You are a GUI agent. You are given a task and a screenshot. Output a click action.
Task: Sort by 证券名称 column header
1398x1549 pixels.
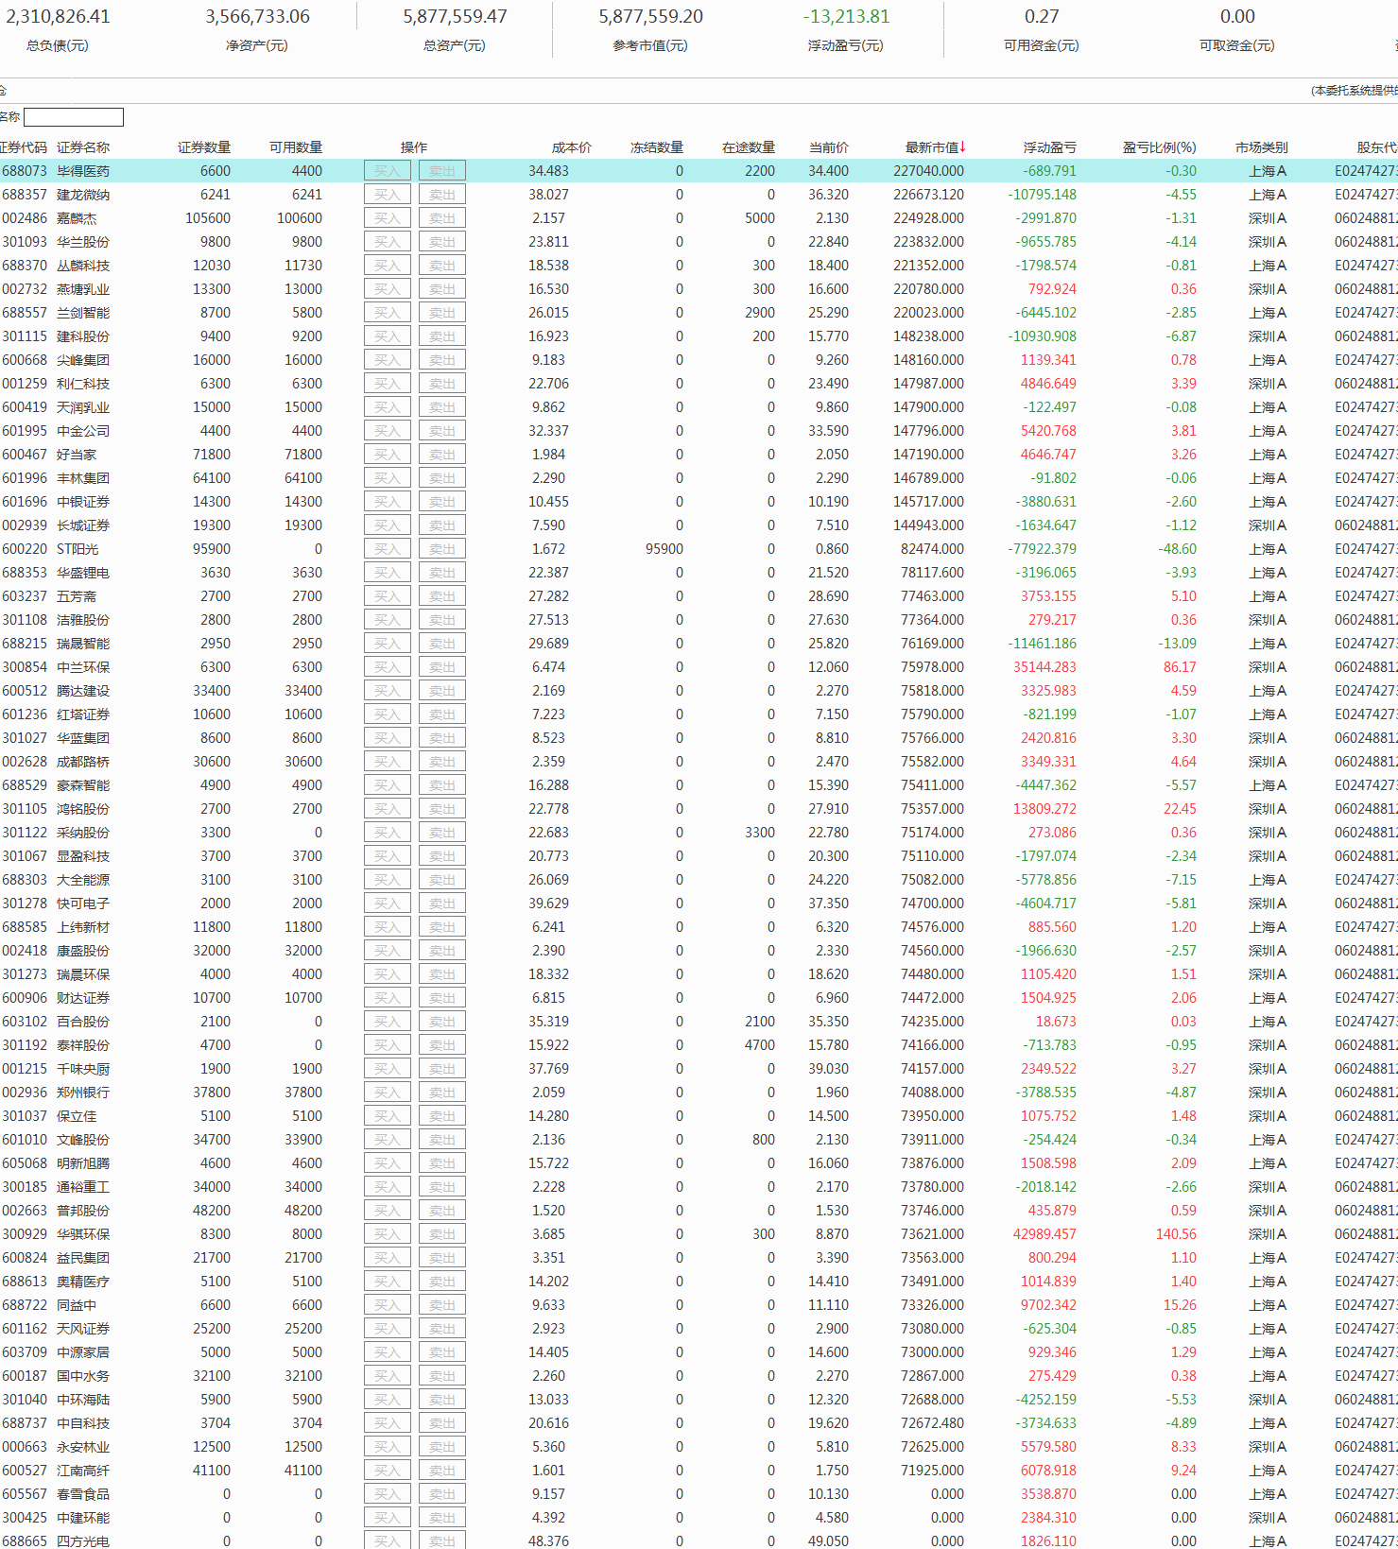[x=83, y=147]
